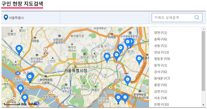Click the magnifier search icon
The image size is (207, 109).
197,18
